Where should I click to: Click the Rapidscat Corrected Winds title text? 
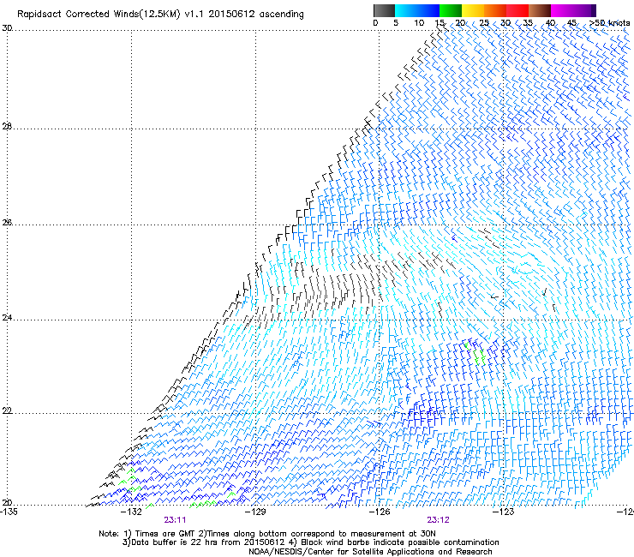(x=160, y=15)
